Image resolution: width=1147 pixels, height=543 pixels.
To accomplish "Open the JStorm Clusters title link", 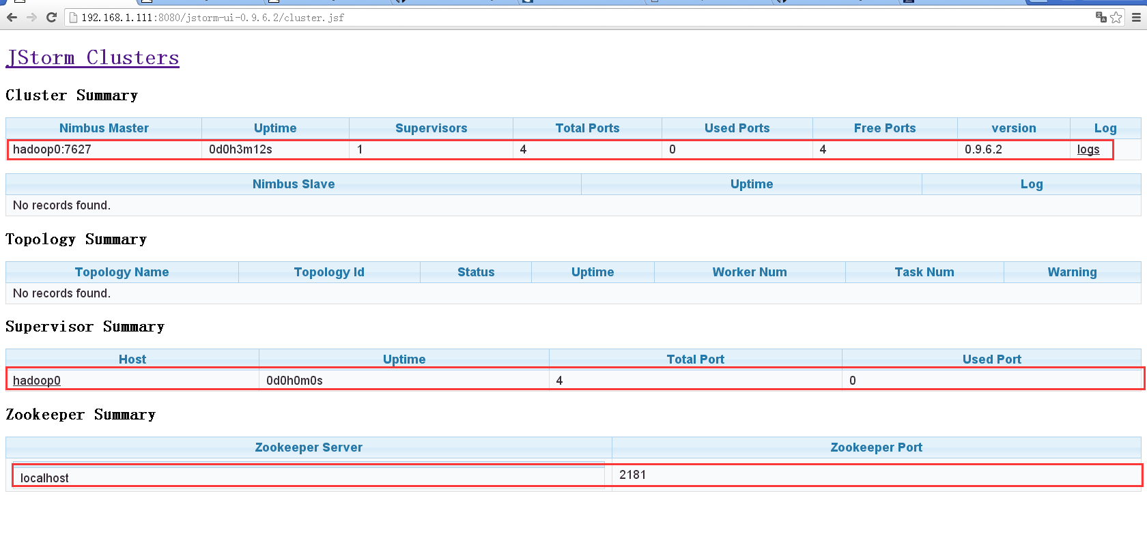I will tap(93, 57).
